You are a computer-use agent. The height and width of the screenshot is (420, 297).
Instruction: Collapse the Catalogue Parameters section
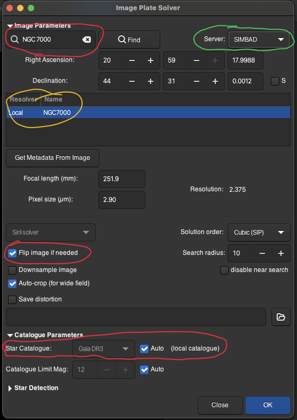[x=45, y=335]
